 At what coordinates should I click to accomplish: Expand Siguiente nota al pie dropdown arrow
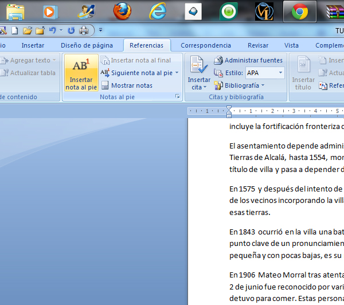coord(177,73)
